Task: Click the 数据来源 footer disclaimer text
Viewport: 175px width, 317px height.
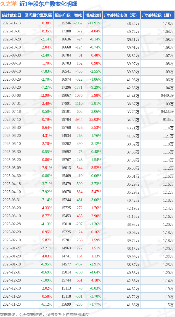Action: [x=44, y=314]
